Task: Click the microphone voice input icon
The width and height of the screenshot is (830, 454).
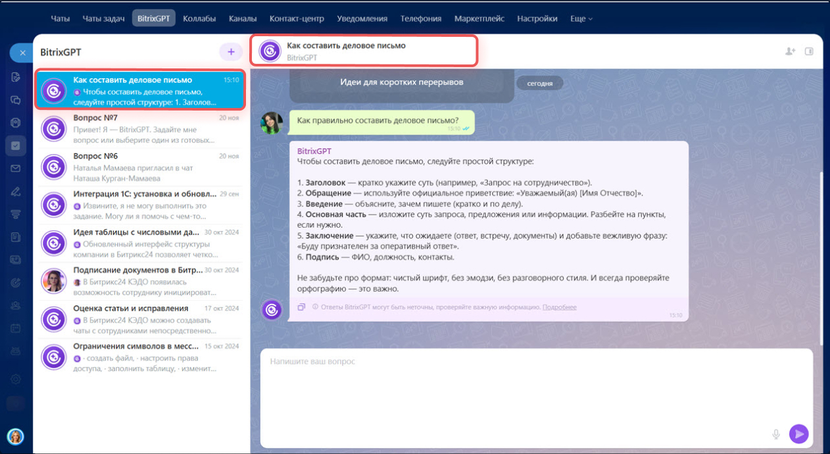Action: point(776,434)
